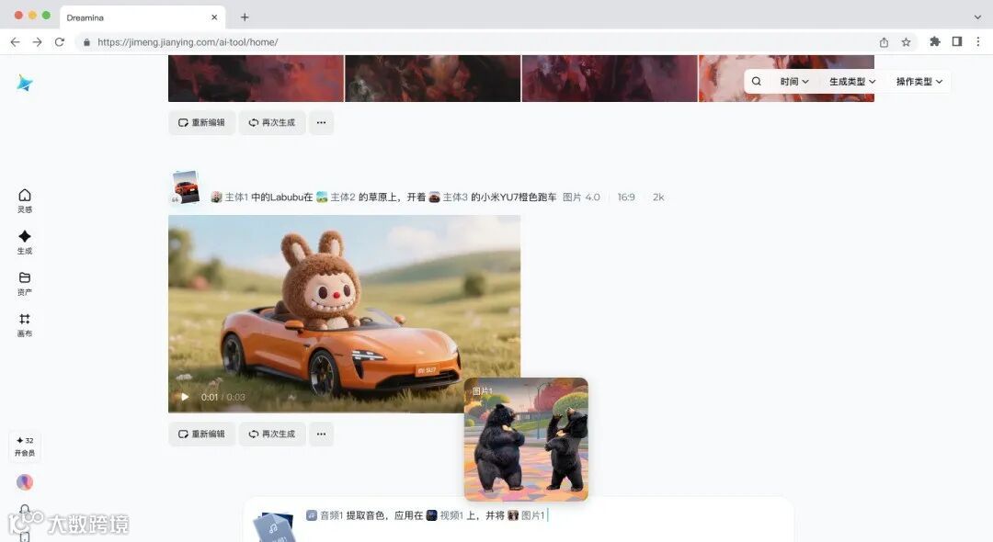Open the second dark red image
Viewport: 993px width, 542px height.
point(432,78)
